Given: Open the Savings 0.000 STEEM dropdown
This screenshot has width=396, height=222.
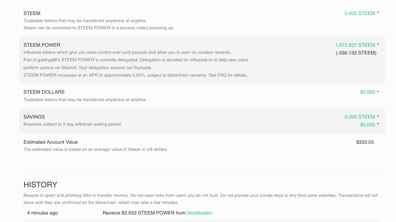Looking at the screenshot, I should pos(360,117).
